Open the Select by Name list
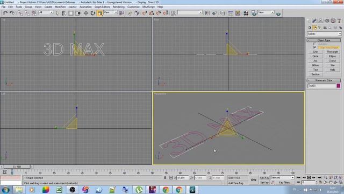The width and height of the screenshot is (344, 194). [64, 13]
